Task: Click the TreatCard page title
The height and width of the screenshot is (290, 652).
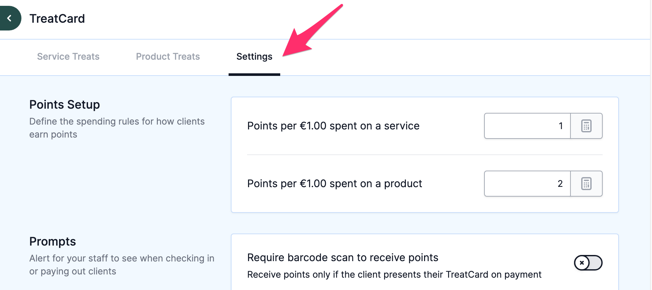Action: point(57,18)
